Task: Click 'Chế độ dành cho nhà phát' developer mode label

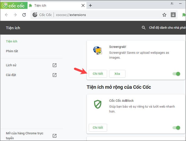Action: point(167,28)
